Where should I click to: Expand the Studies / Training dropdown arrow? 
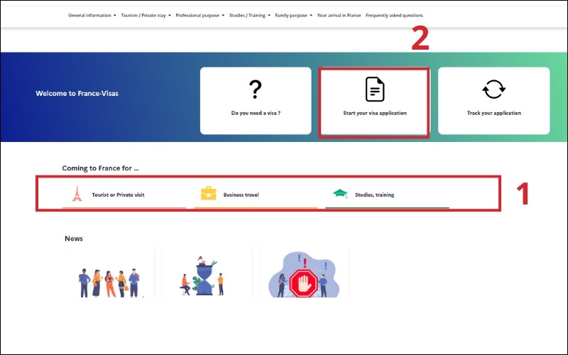[x=269, y=15]
